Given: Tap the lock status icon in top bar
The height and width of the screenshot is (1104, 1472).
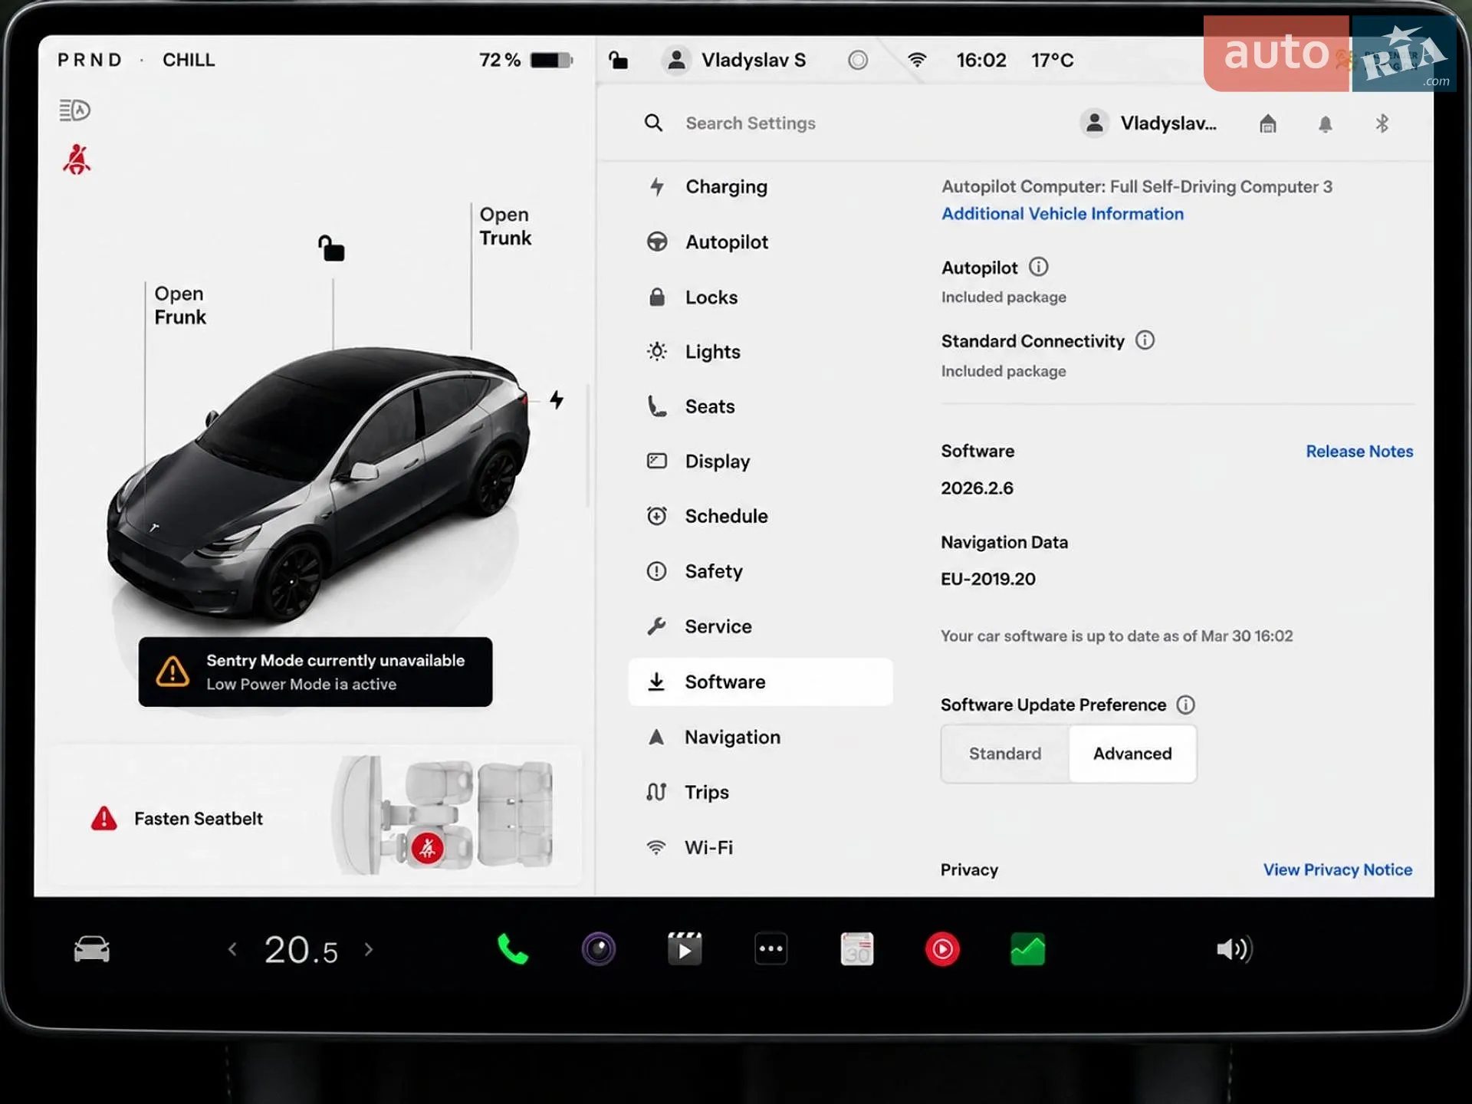Looking at the screenshot, I should 618,60.
